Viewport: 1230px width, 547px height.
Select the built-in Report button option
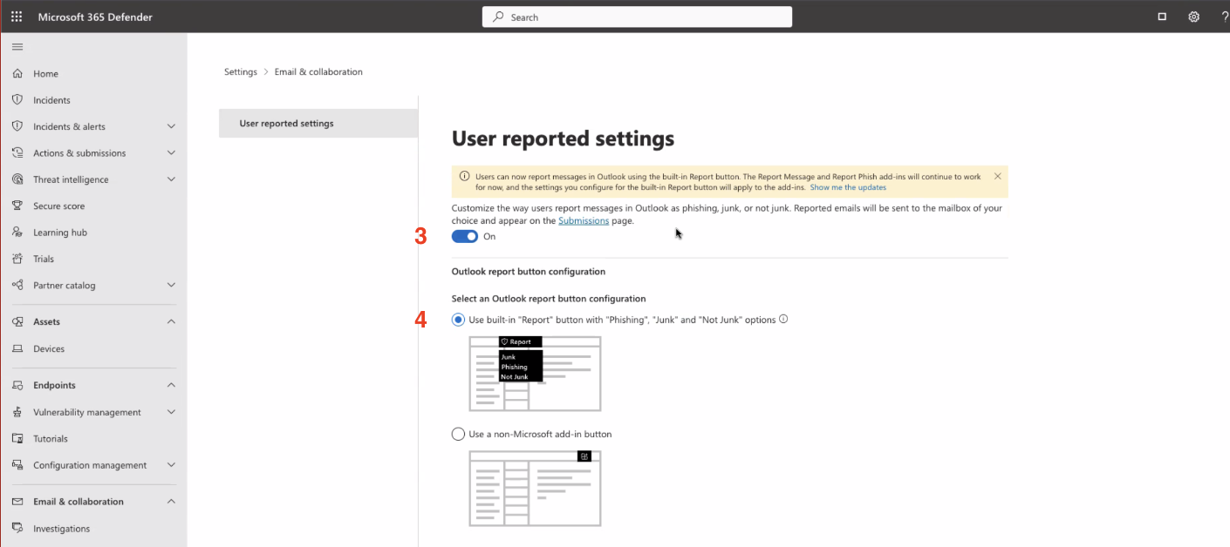tap(458, 320)
